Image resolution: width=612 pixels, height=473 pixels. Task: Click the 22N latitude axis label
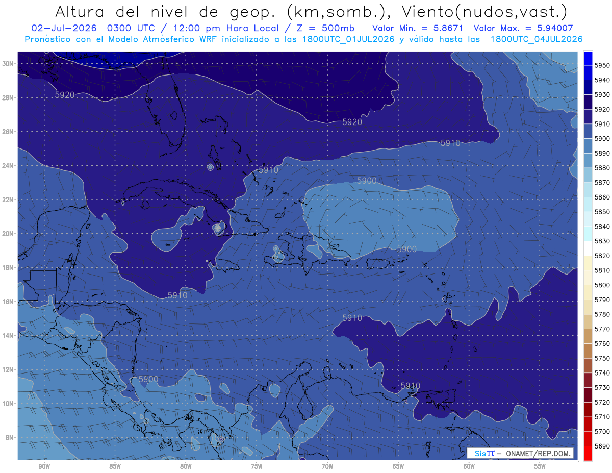click(7, 200)
